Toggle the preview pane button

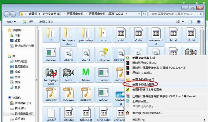(x=190, y=22)
